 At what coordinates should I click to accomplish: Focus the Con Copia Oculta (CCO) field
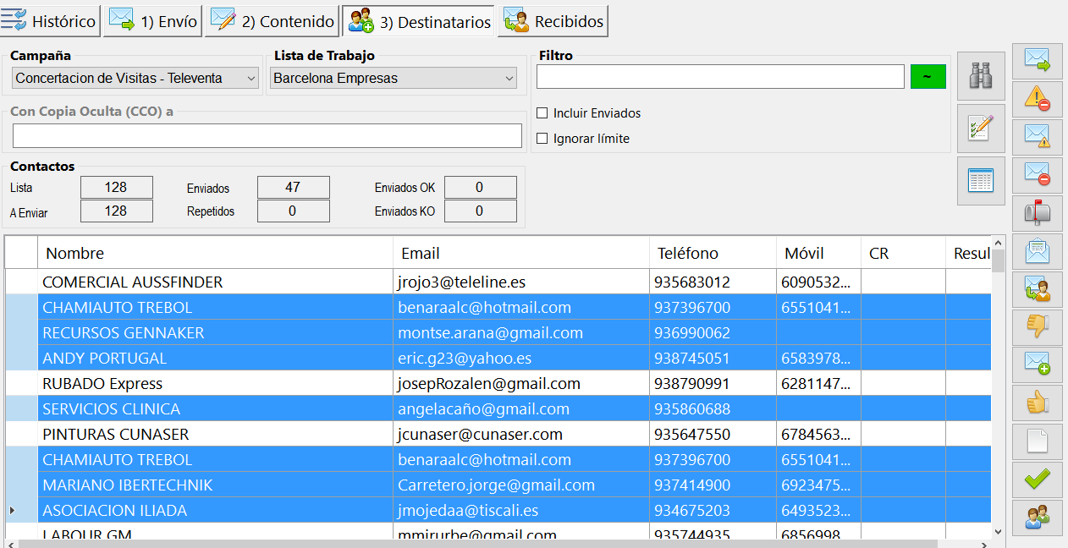click(267, 136)
